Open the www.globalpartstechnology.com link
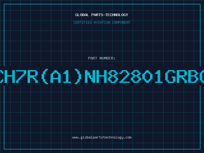The image size is (204, 153). click(x=102, y=137)
